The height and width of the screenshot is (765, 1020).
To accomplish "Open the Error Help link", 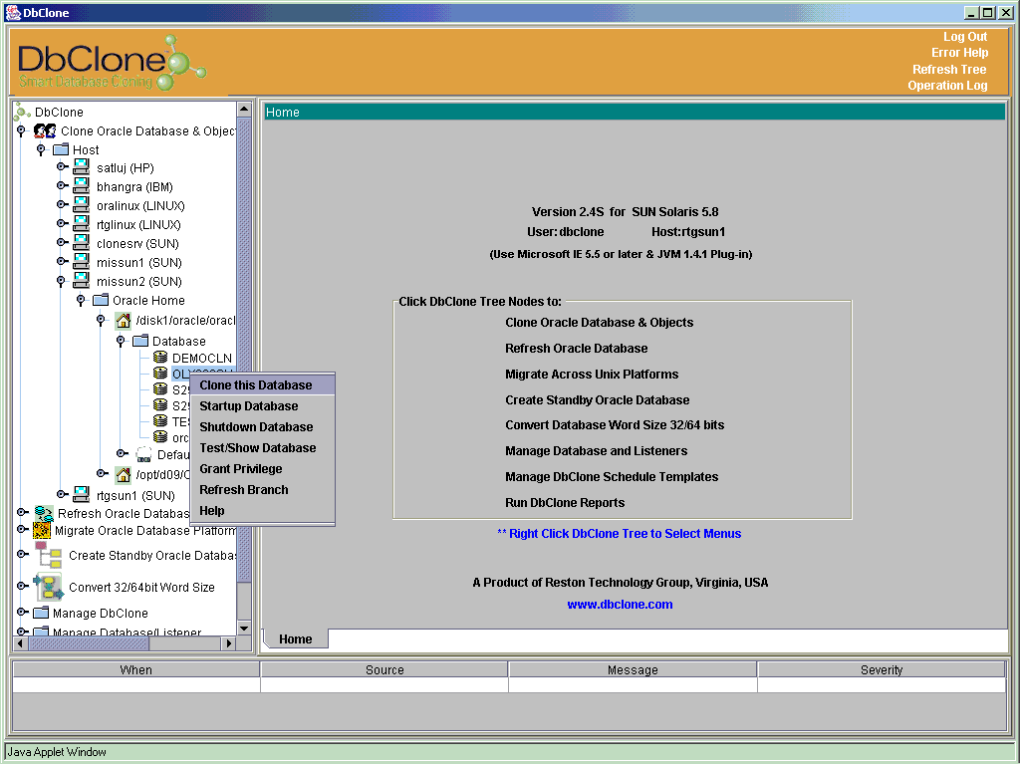I will click(x=959, y=53).
